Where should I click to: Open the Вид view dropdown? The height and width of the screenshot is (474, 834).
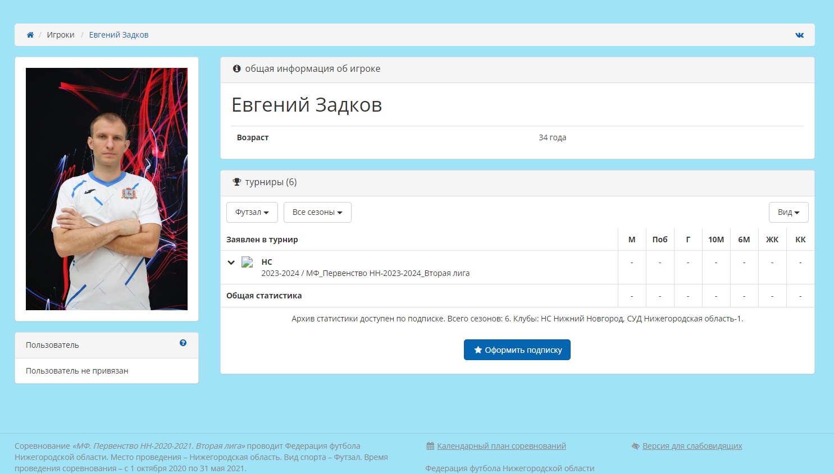[x=788, y=212]
